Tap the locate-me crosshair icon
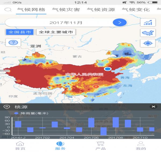The width and height of the screenshot is (161, 152). [148, 43]
